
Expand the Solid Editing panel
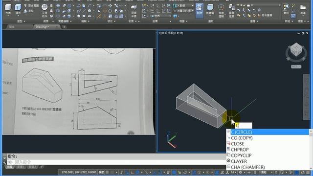pyautogui.click(x=65, y=21)
